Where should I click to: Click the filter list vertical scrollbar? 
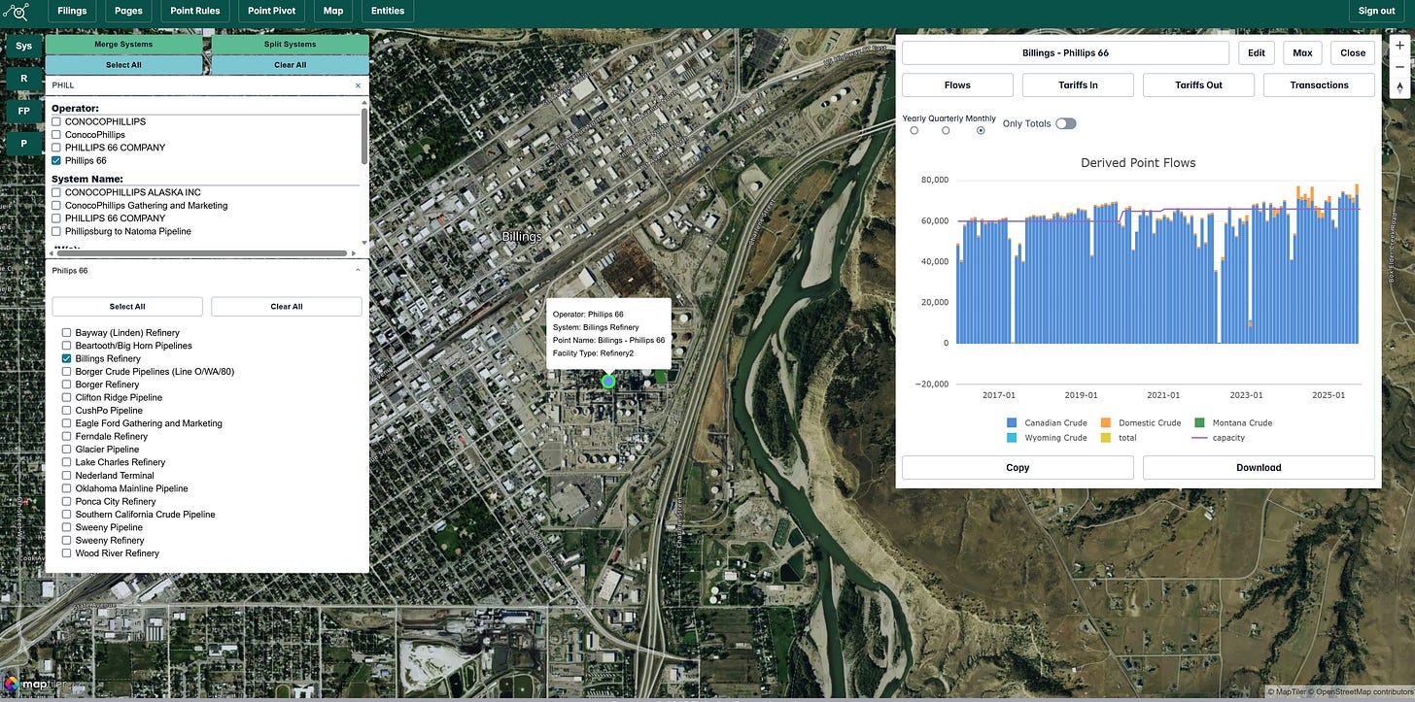pyautogui.click(x=364, y=136)
